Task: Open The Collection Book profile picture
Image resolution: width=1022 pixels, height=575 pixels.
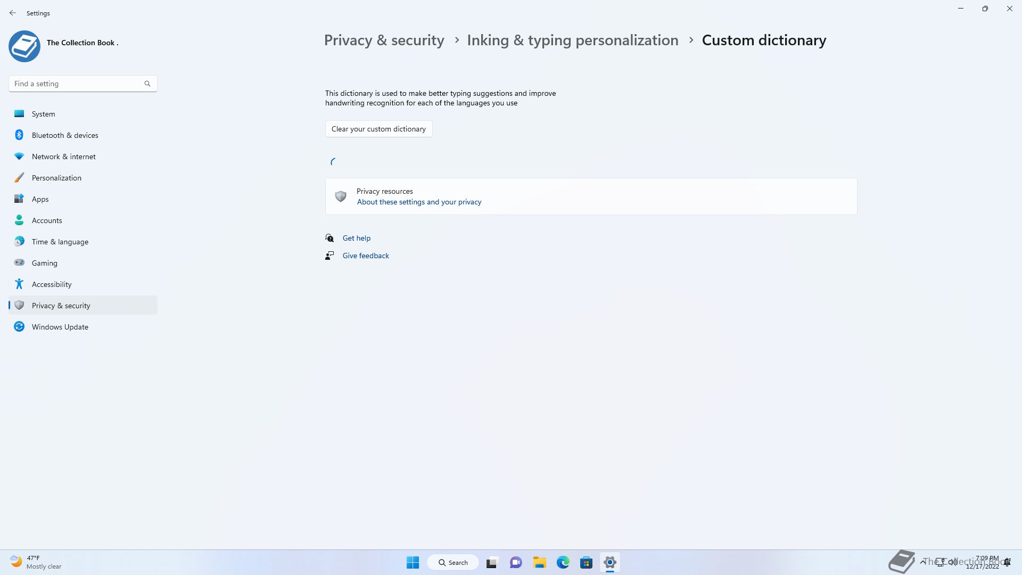Action: point(24,46)
